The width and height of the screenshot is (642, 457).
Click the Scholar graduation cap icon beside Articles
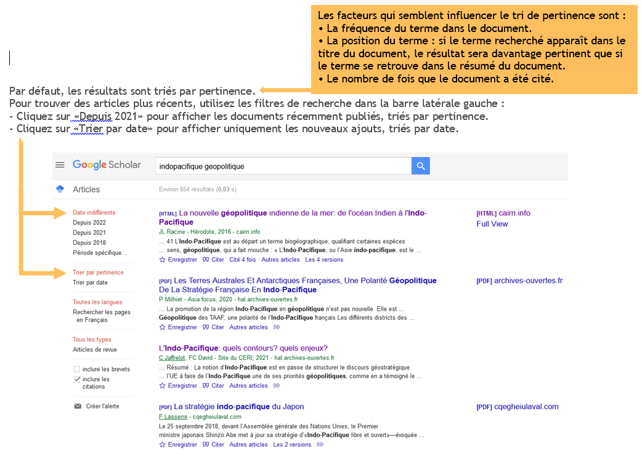pos(60,189)
